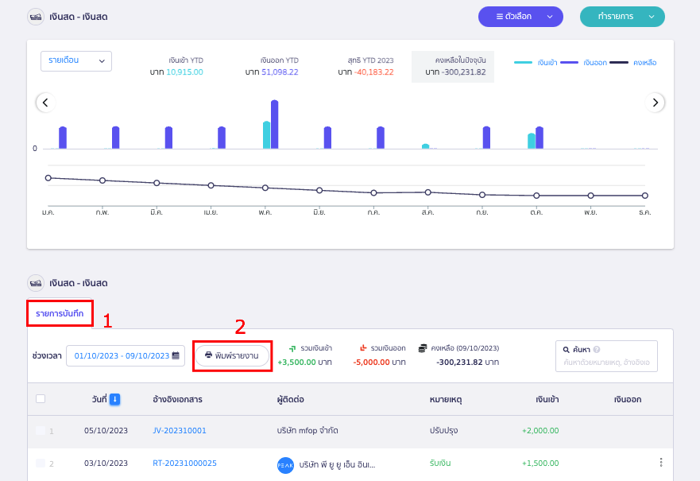Click the +2,000.00 amount cell
Viewport: 700px width, 481px height.
coord(540,431)
